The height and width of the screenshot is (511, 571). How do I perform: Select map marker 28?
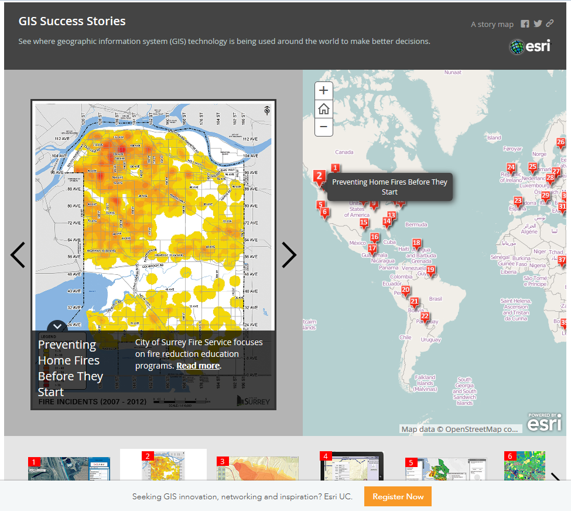coord(550,179)
